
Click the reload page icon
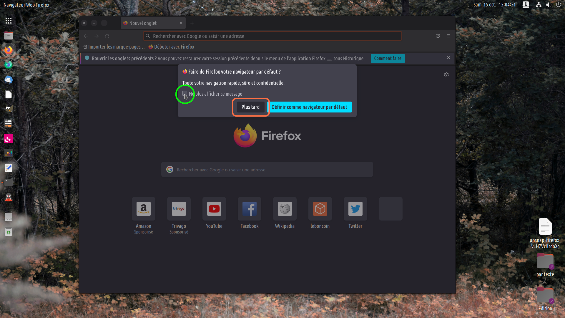click(107, 36)
